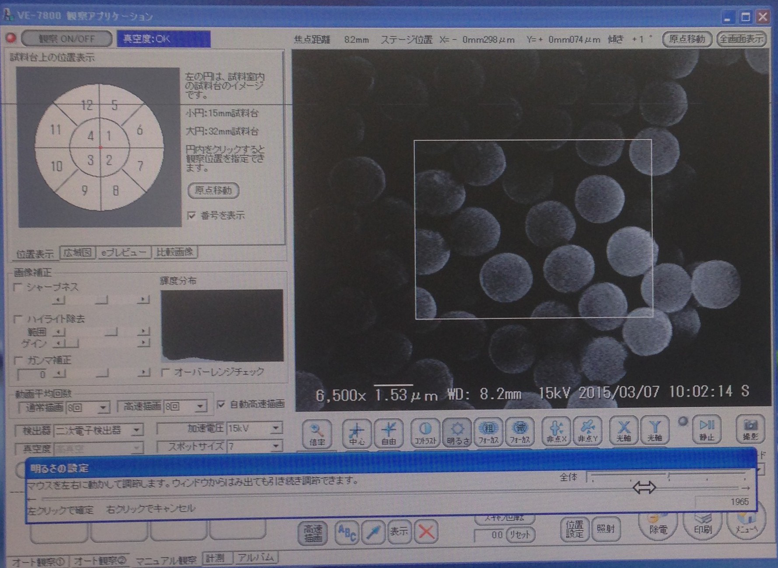
Task: Open X 光軸 optical axis alignment
Action: pyautogui.click(x=624, y=430)
